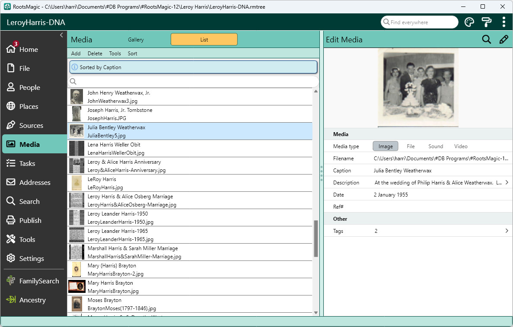The image size is (513, 327).
Task: Set media type to Video
Action: [461, 146]
